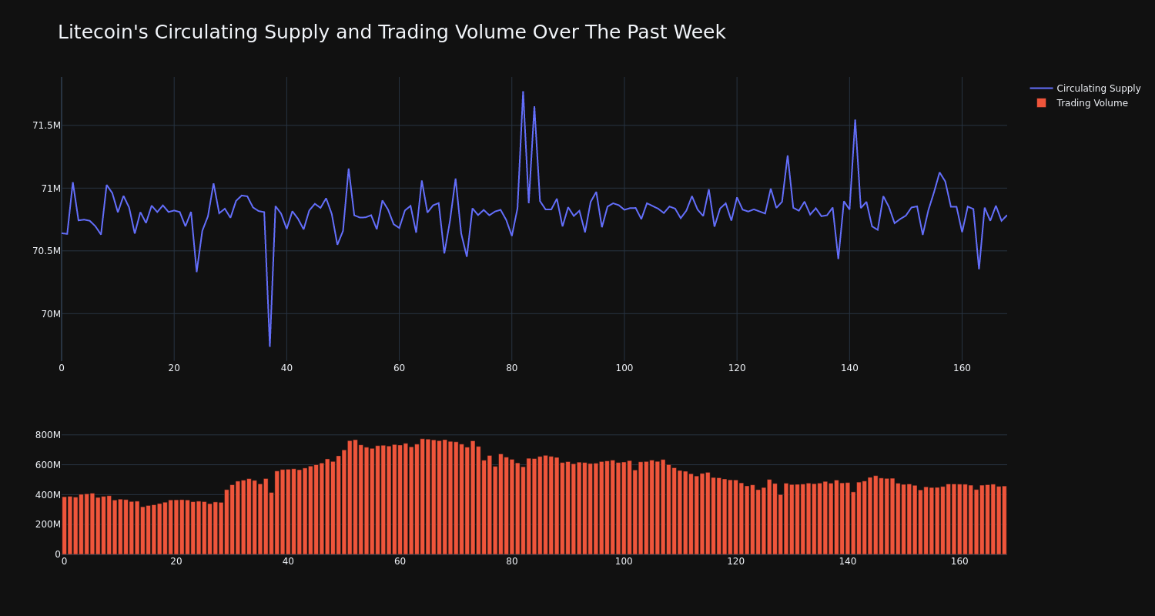Click the upper chart's 20 x-axis tick
The height and width of the screenshot is (616, 1155).
coord(174,368)
